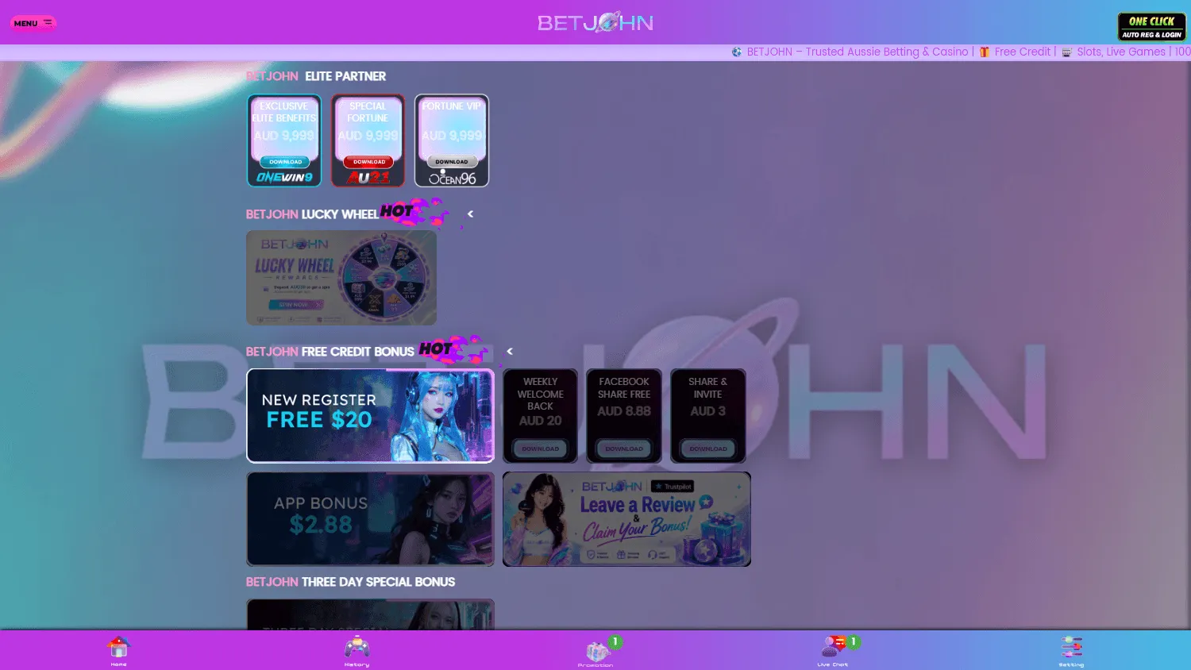The image size is (1191, 670).
Task: Collapse the Lucky Wheel section arrow
Action: (470, 214)
